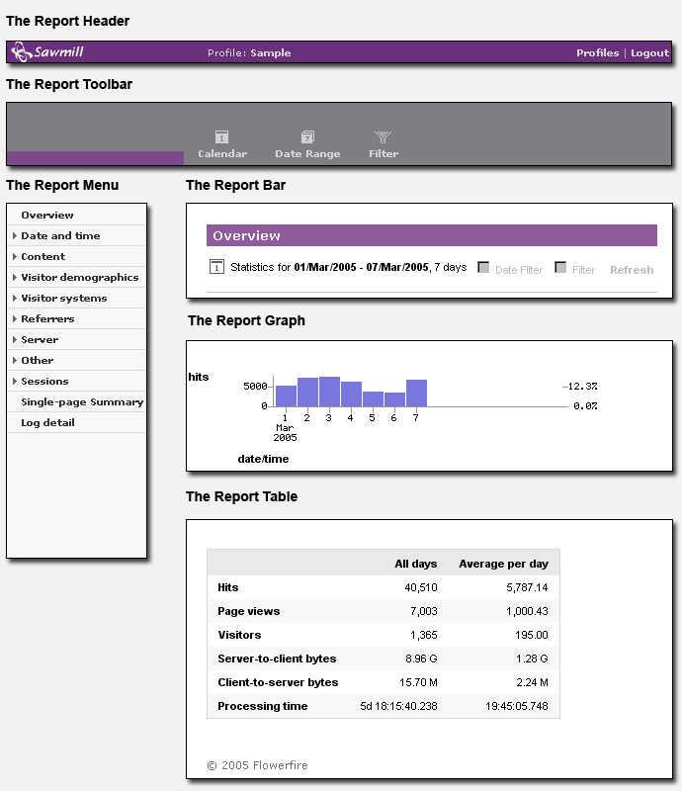682x791 pixels.
Task: Expand the Visitor systems menu group
Action: point(63,299)
